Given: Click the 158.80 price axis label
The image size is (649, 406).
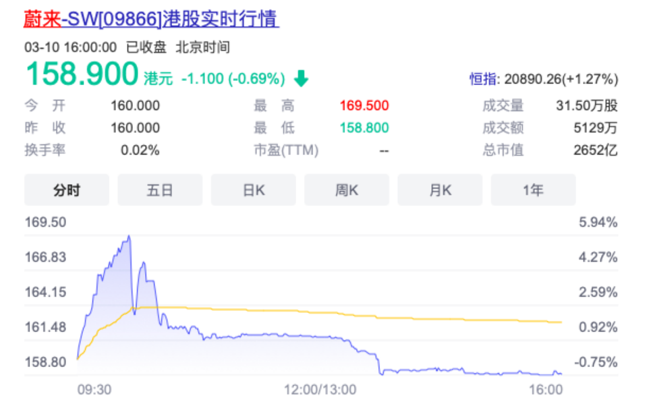Looking at the screenshot, I should pos(45,362).
